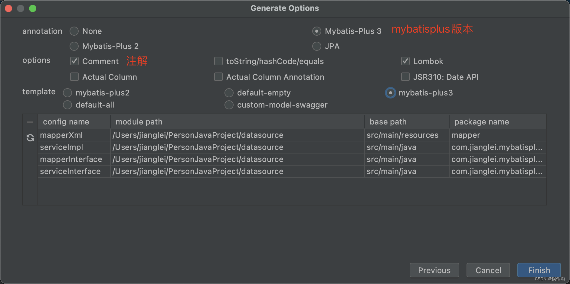Screen dimensions: 570x284
Task: Select the Mybatis-Plus 2 annotation option
Action: tap(74, 46)
